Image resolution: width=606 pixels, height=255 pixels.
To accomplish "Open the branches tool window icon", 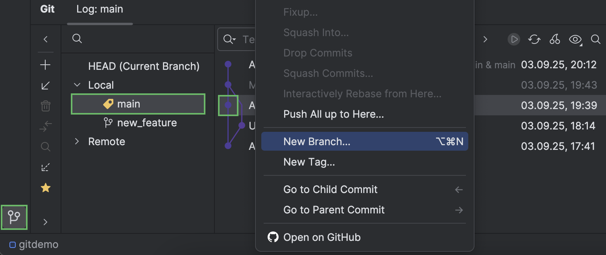I will coord(14,217).
